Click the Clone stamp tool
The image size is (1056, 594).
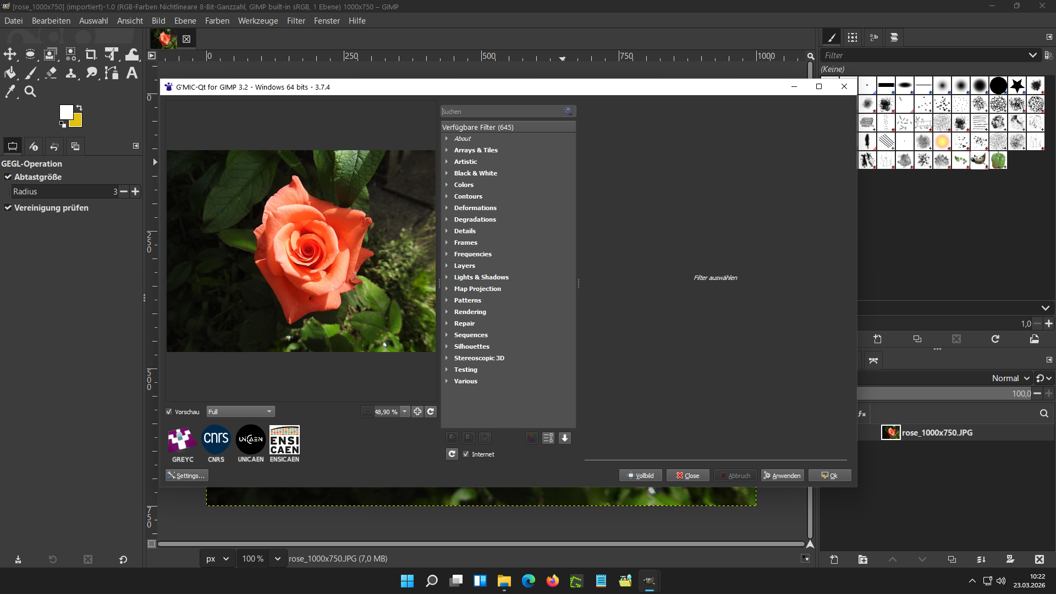(x=71, y=73)
